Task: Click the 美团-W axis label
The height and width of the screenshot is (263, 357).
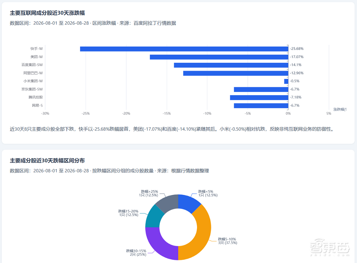Action: click(x=37, y=57)
